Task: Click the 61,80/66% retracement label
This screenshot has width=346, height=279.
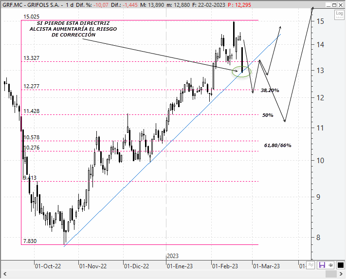Action: 277,145
